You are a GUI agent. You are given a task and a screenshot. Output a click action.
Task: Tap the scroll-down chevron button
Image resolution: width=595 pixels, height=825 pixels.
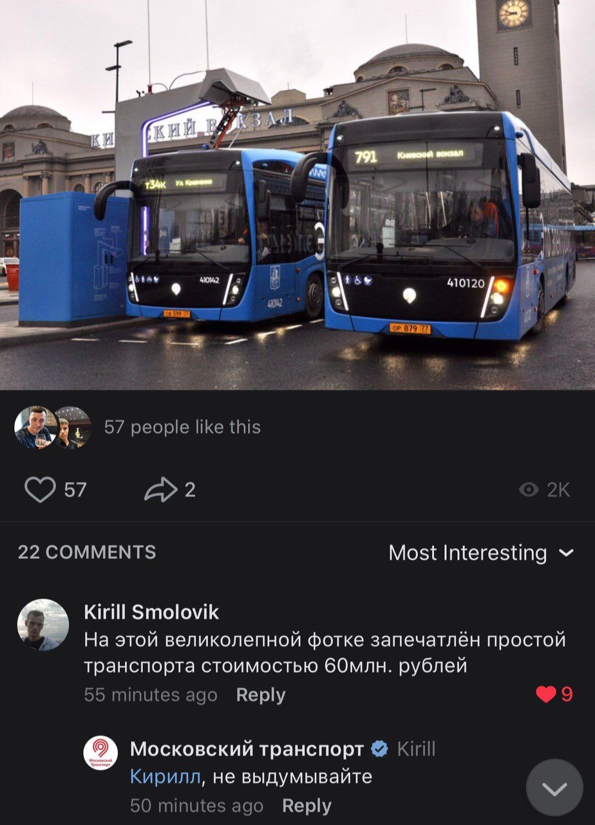[554, 788]
